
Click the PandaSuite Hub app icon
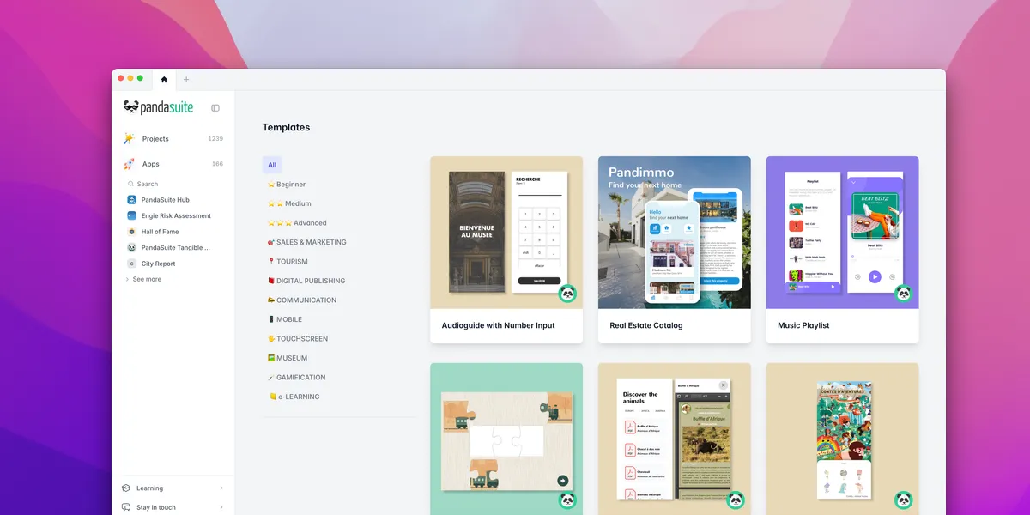(132, 200)
